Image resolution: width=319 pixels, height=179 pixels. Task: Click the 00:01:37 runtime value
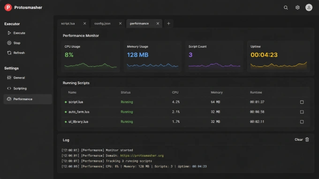tap(257, 102)
